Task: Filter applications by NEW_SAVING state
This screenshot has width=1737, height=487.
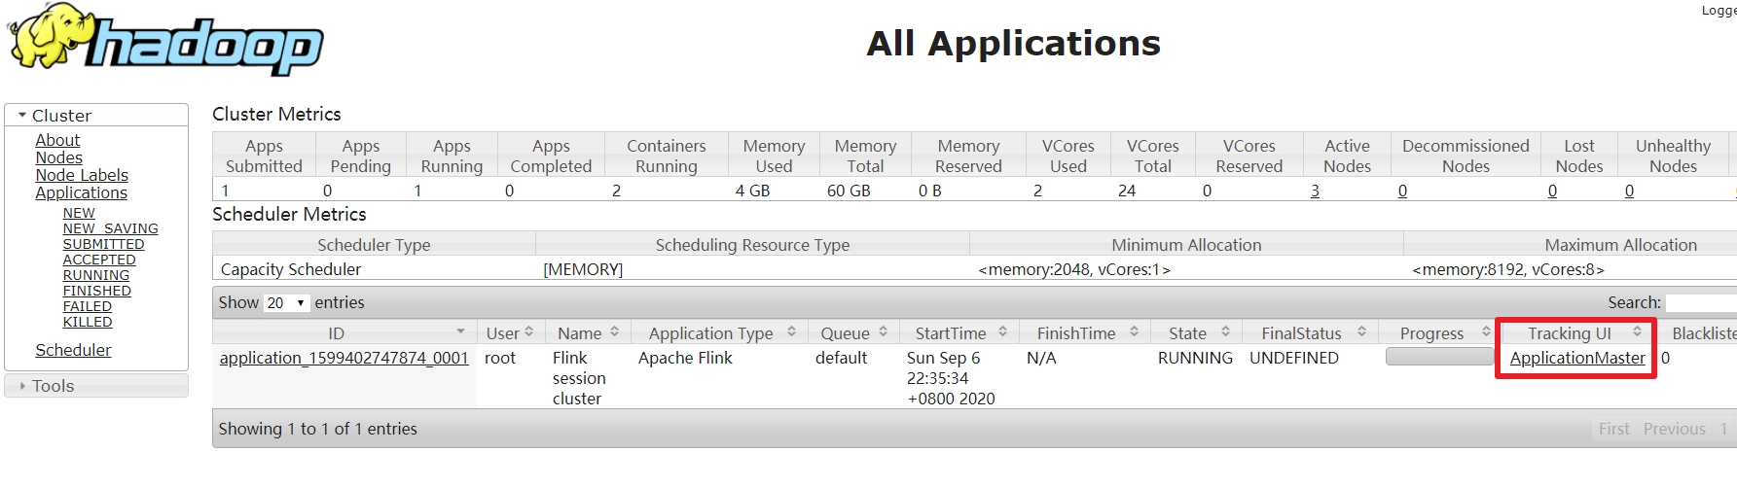Action: coord(110,228)
